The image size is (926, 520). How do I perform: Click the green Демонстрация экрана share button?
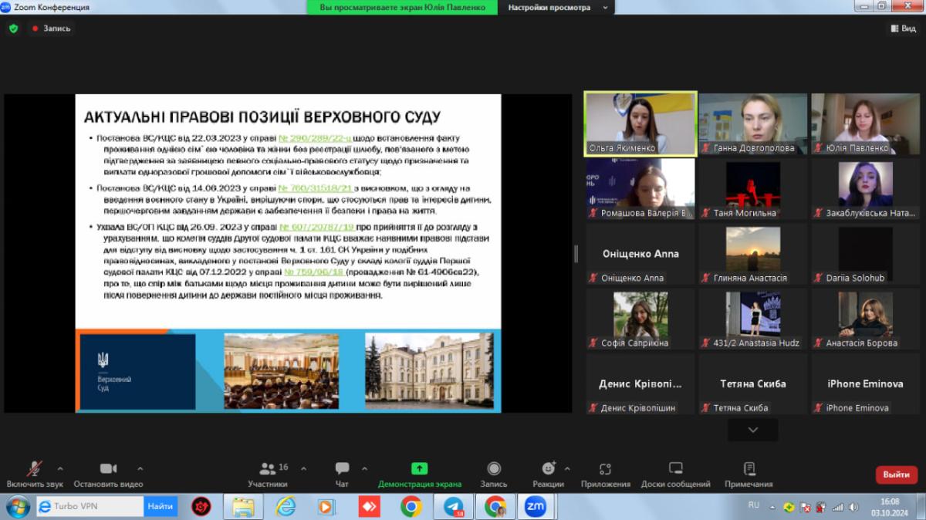[x=419, y=468]
